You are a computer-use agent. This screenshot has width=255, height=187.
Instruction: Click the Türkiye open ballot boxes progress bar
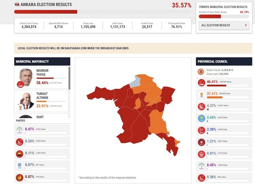click(210, 16)
